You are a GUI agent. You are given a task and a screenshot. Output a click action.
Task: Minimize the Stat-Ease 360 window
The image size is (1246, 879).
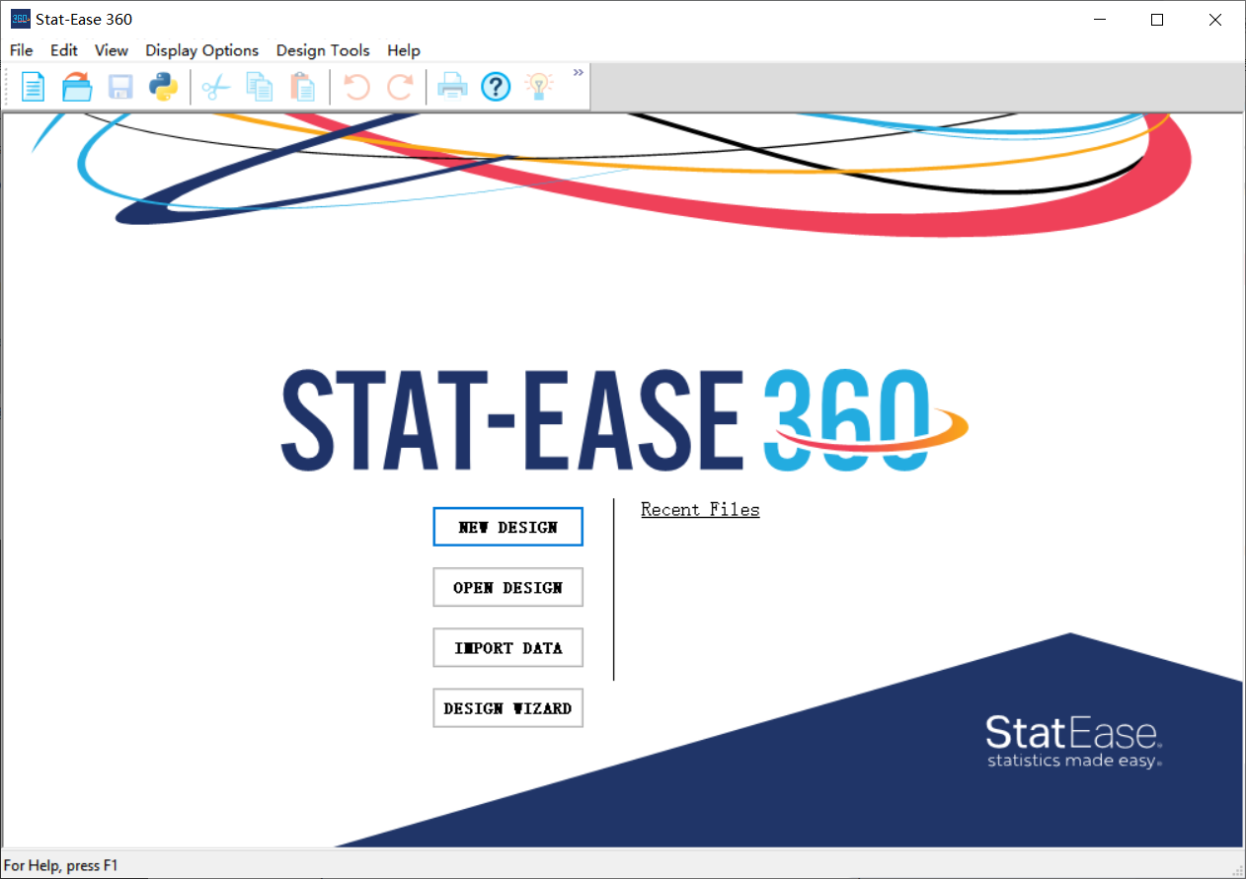click(x=1099, y=19)
